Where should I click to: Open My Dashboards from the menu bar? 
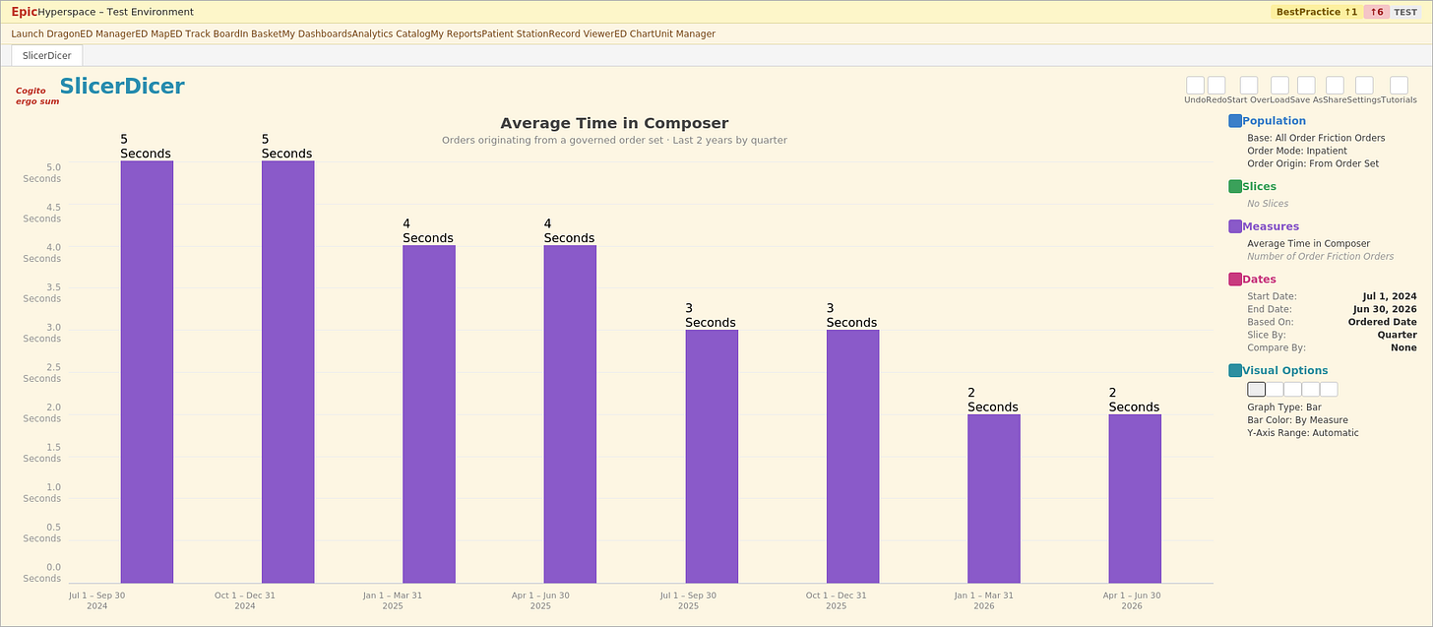tap(317, 33)
